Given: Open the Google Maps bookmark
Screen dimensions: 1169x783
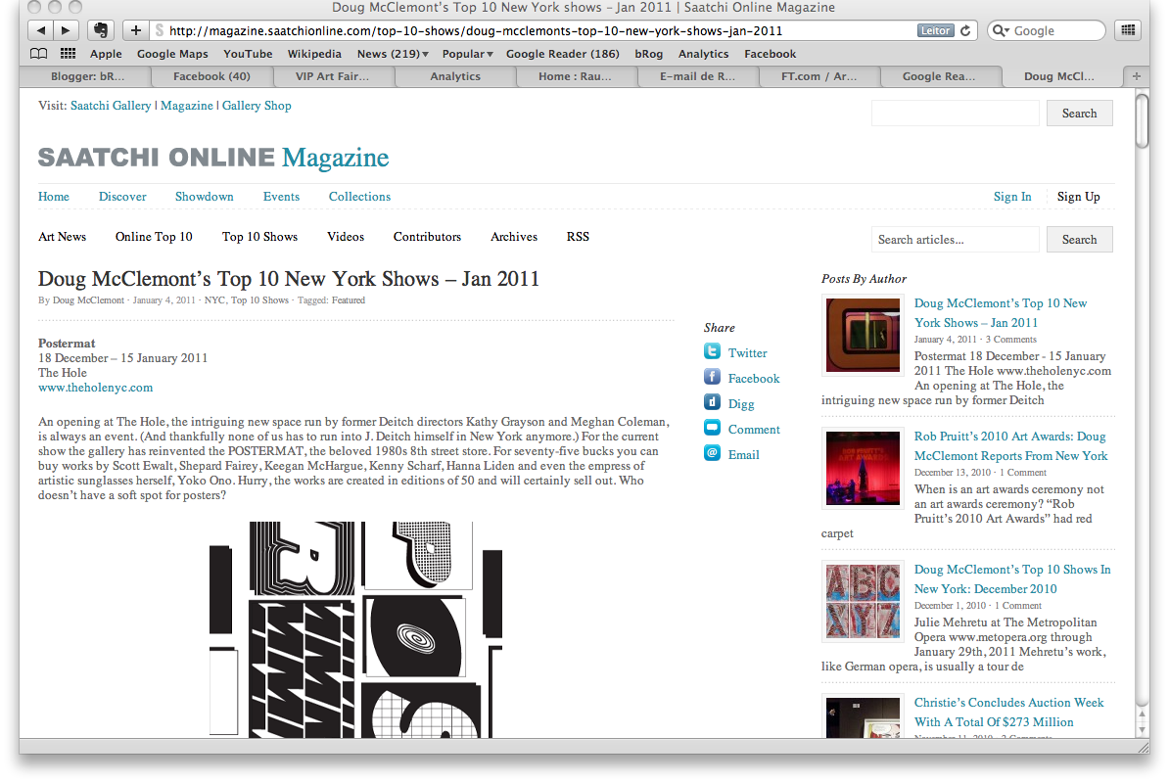Looking at the screenshot, I should 172,54.
